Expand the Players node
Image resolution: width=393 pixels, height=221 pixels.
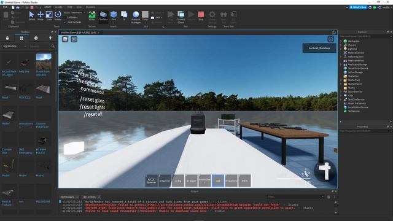coord(341,45)
